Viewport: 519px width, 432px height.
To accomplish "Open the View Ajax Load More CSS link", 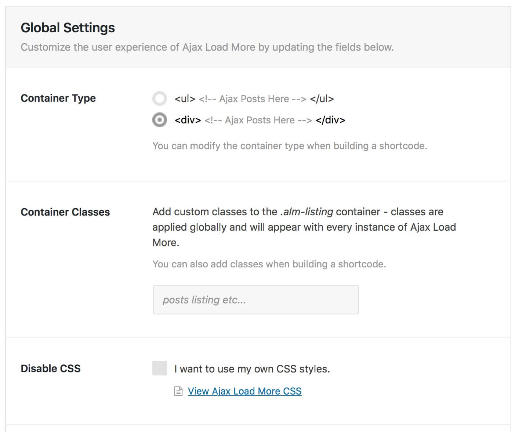I will 245,391.
